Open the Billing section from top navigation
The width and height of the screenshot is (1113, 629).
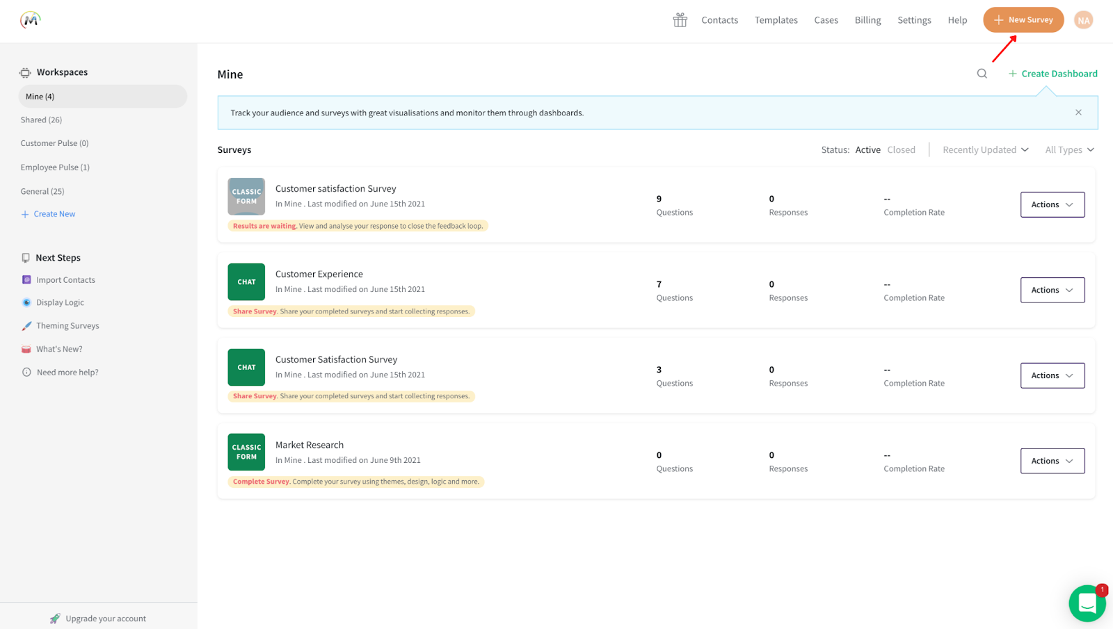(x=867, y=19)
